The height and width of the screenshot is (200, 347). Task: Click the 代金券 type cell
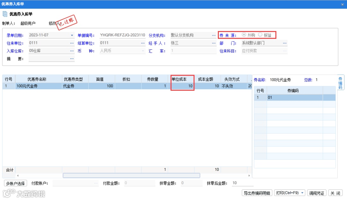pos(75,86)
